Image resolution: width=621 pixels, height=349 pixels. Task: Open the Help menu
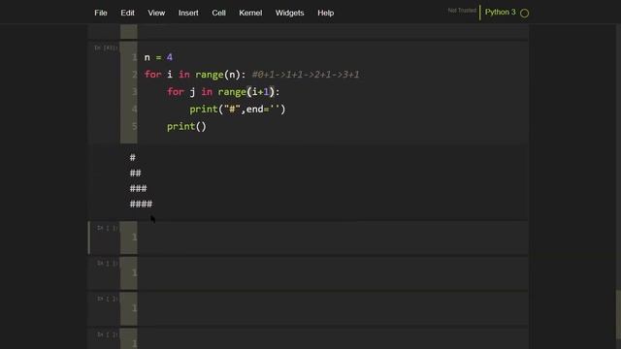(326, 13)
